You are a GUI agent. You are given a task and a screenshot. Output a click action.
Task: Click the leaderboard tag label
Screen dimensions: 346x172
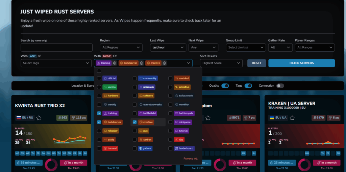click(x=184, y=148)
